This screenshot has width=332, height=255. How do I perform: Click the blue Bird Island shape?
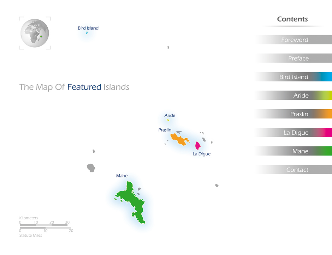(87, 33)
